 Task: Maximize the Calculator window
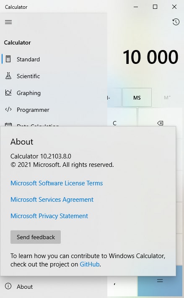(155, 7)
